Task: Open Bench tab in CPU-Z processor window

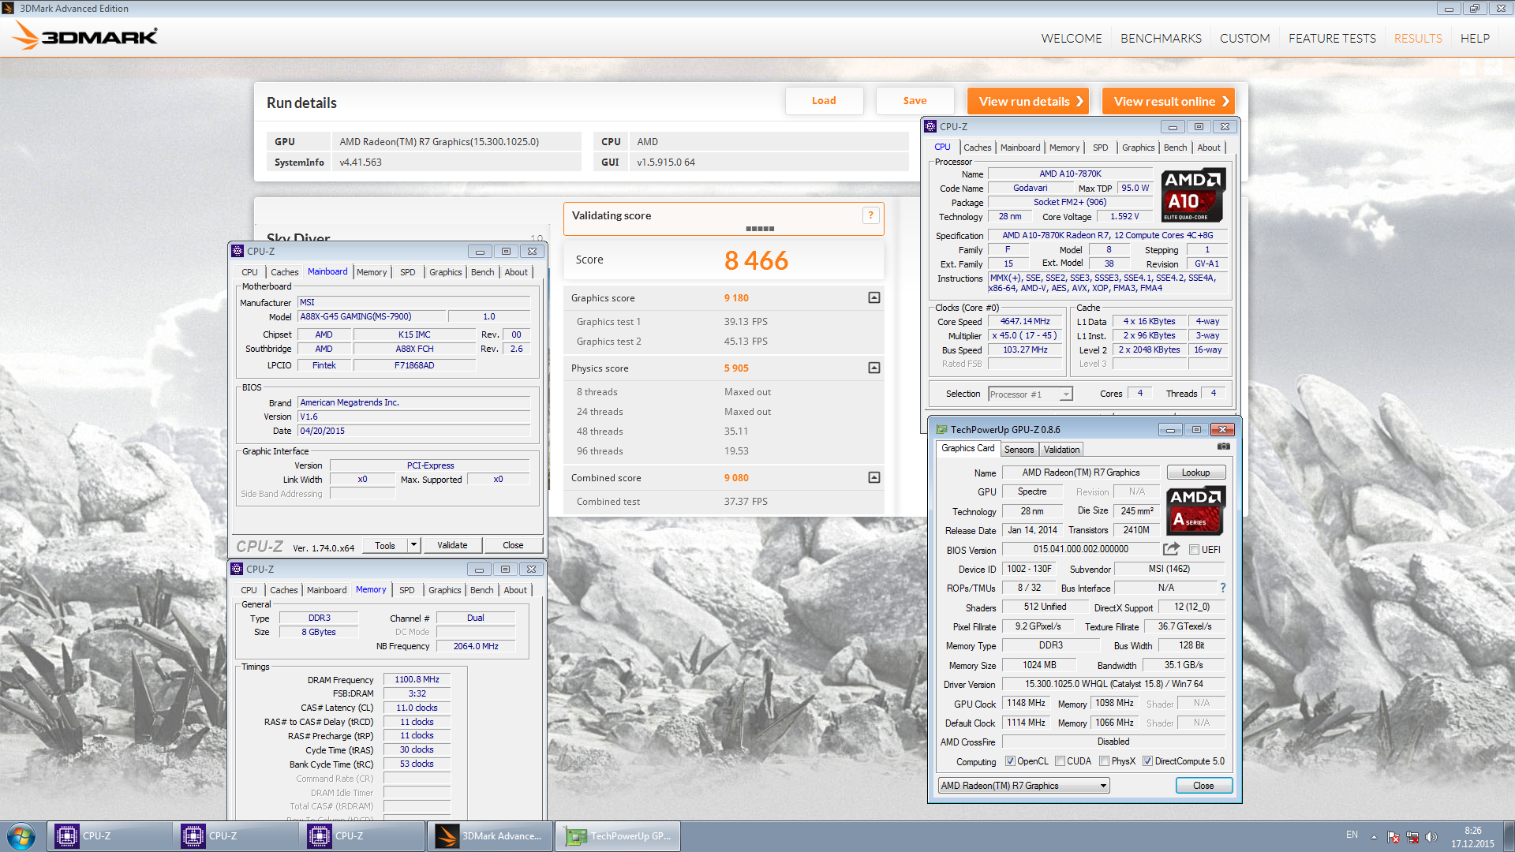Action: pyautogui.click(x=1175, y=148)
